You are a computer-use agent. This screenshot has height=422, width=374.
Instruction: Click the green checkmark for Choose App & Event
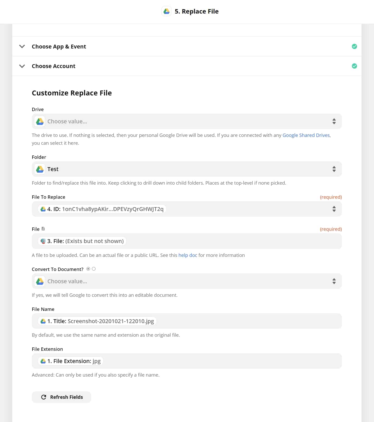click(x=354, y=46)
